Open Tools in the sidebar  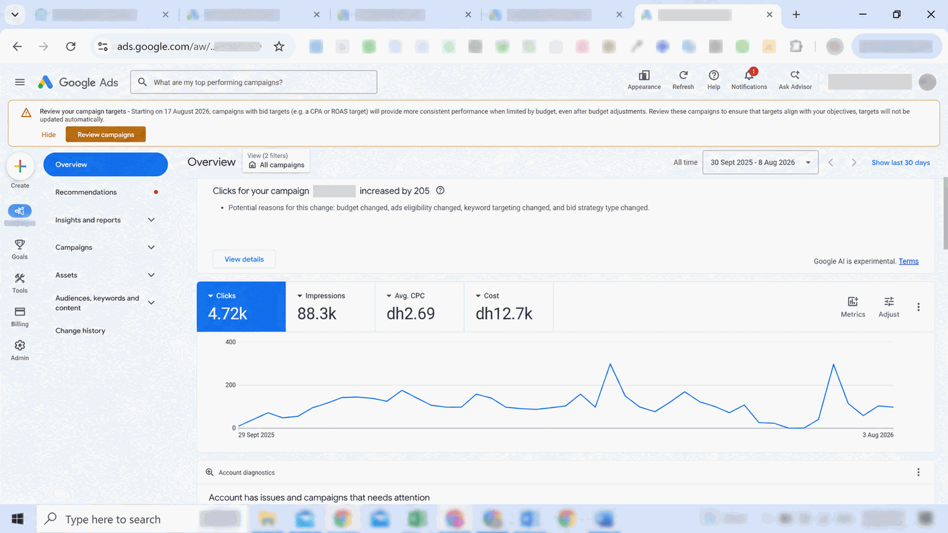point(20,283)
